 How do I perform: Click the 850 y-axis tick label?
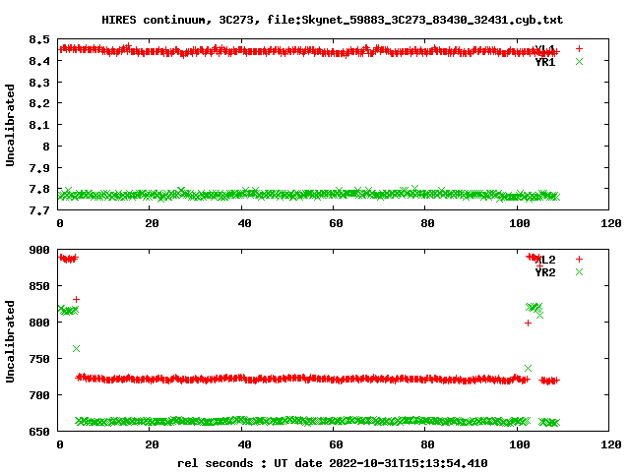coord(39,286)
